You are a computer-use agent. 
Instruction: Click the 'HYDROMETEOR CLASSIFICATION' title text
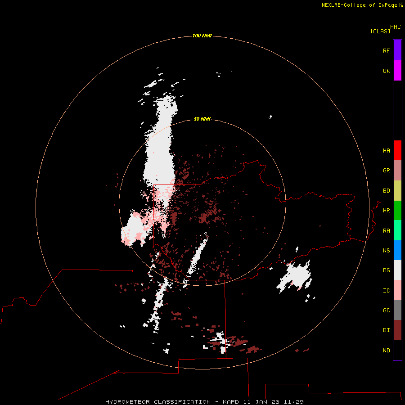(158, 402)
